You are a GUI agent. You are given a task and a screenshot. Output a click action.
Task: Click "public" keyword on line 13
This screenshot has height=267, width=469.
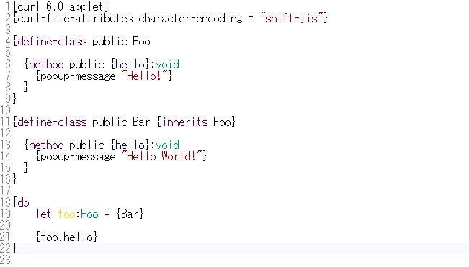[x=86, y=145]
